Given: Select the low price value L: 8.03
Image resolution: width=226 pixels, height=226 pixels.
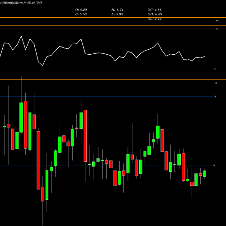Looking at the screenshot, I should pos(117,14).
